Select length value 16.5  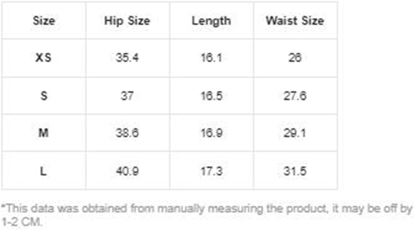211,96
